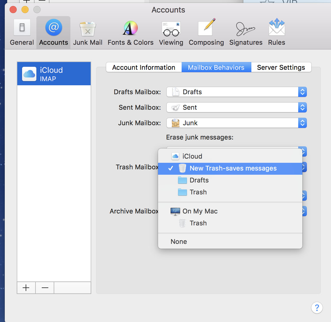Choose On My Mac Trash item
Screen dimensions: 331x322
230,223
